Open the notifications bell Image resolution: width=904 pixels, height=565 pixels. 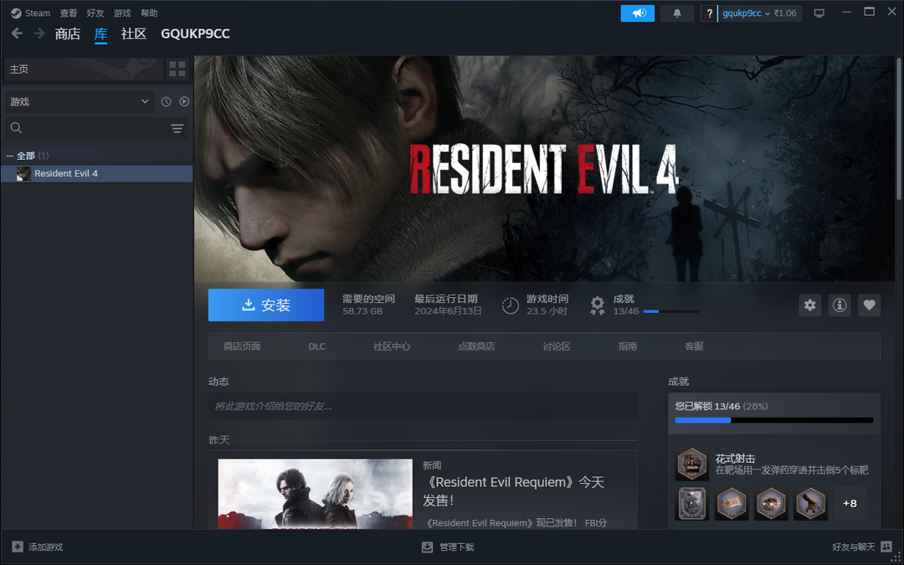677,13
